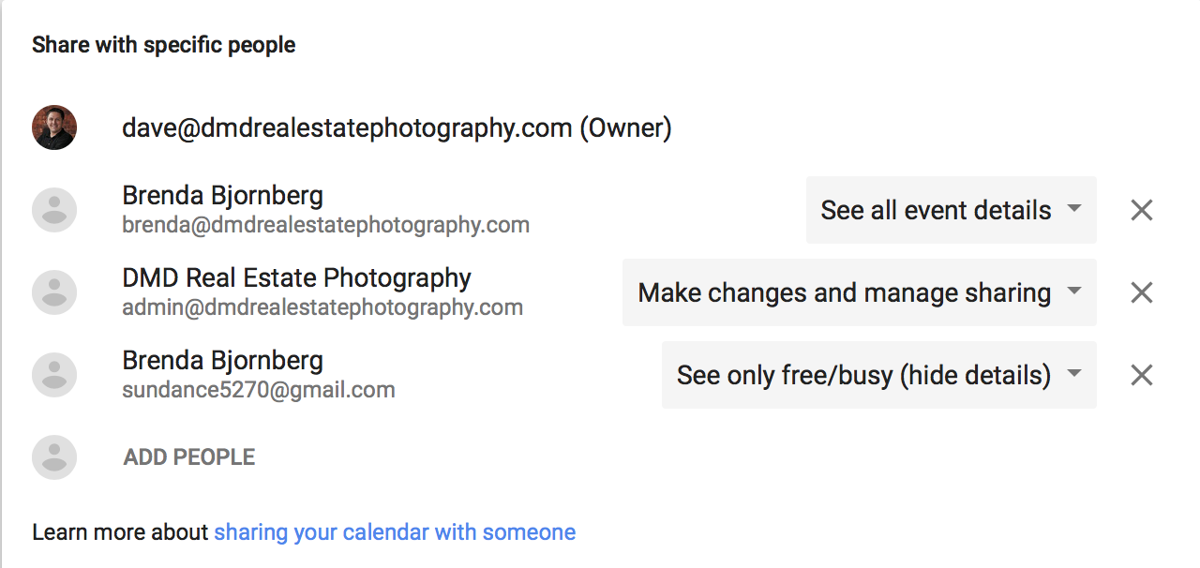The image size is (1200, 568).
Task: Select the DMD Real Estate Photography name
Action: (x=296, y=278)
